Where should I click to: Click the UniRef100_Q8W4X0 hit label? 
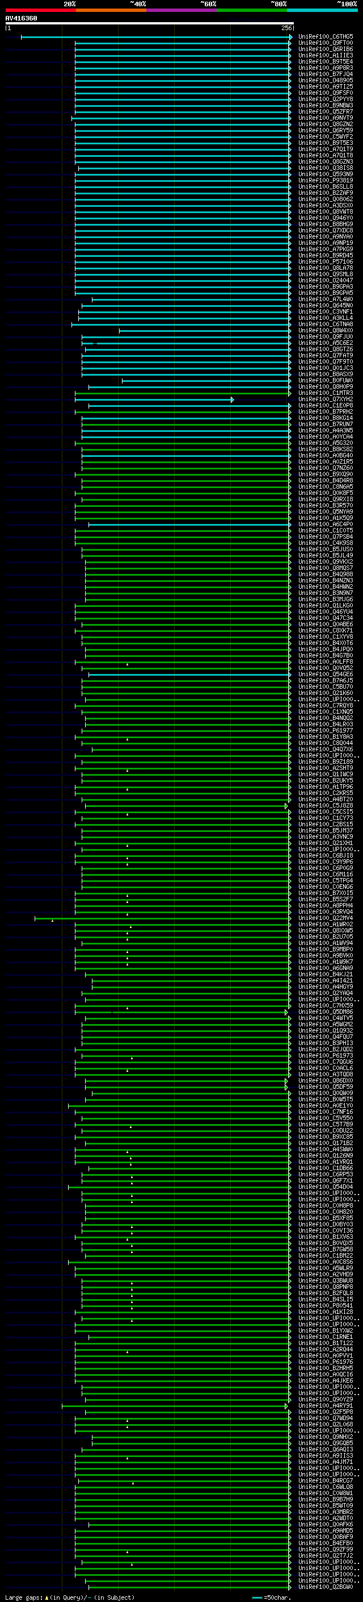coord(326,330)
